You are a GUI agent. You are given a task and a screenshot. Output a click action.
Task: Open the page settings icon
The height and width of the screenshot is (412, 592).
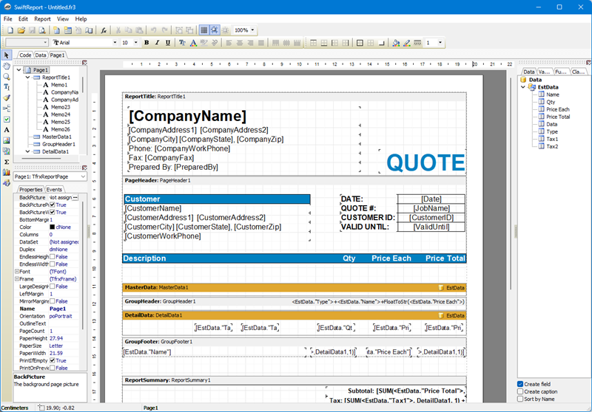[x=89, y=30]
